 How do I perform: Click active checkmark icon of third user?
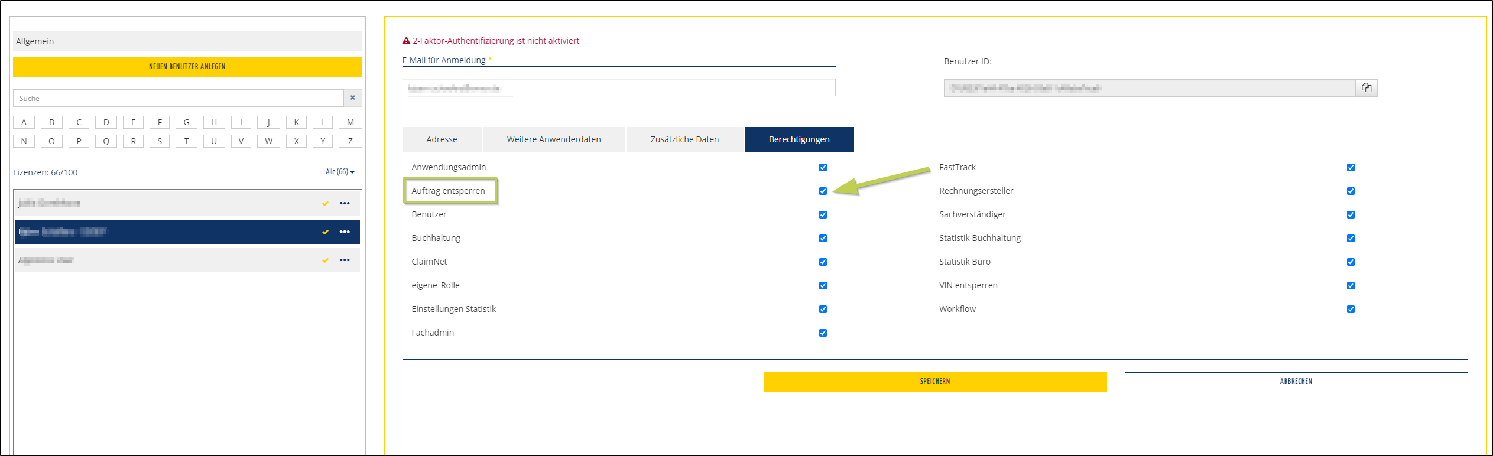(x=325, y=260)
